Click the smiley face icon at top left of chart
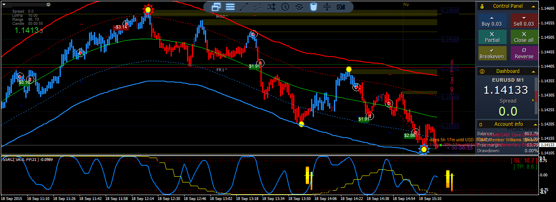Screen dimensions: 556x202 (49, 4)
